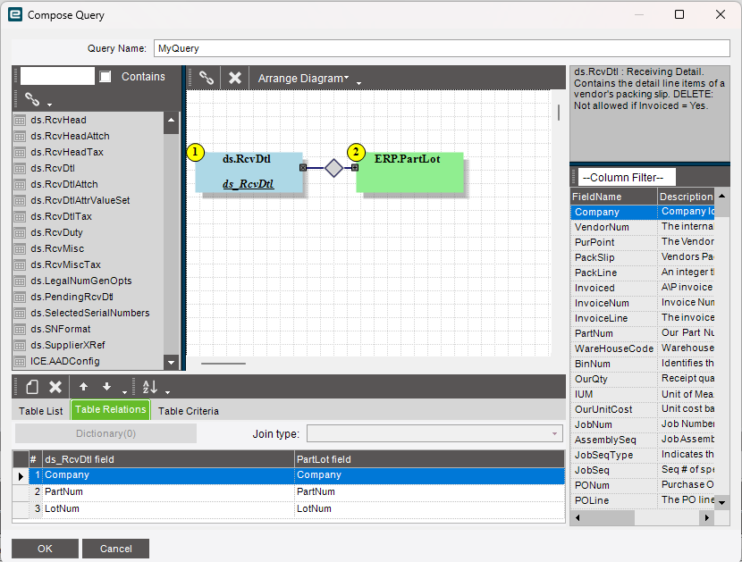This screenshot has width=742, height=562.
Task: Click the table icon beside ds.RcvMisc
Action: pyautogui.click(x=20, y=248)
